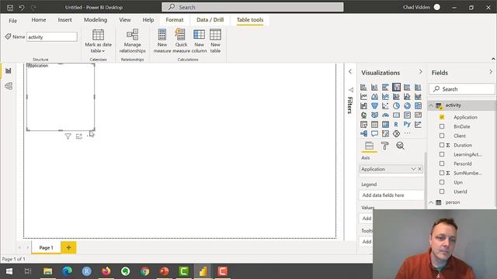Screen dimensions: 497x279
Task: Pick the Multi-row card visual
Action: 407,115
